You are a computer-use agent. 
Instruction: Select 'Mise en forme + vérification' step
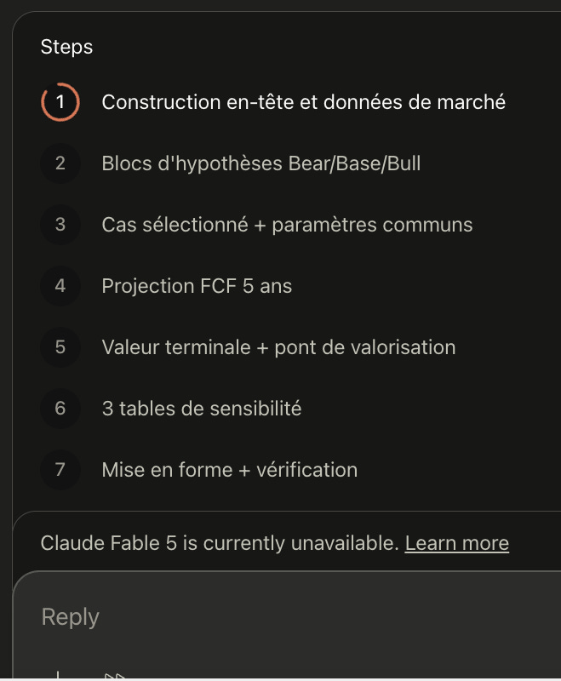tap(230, 470)
